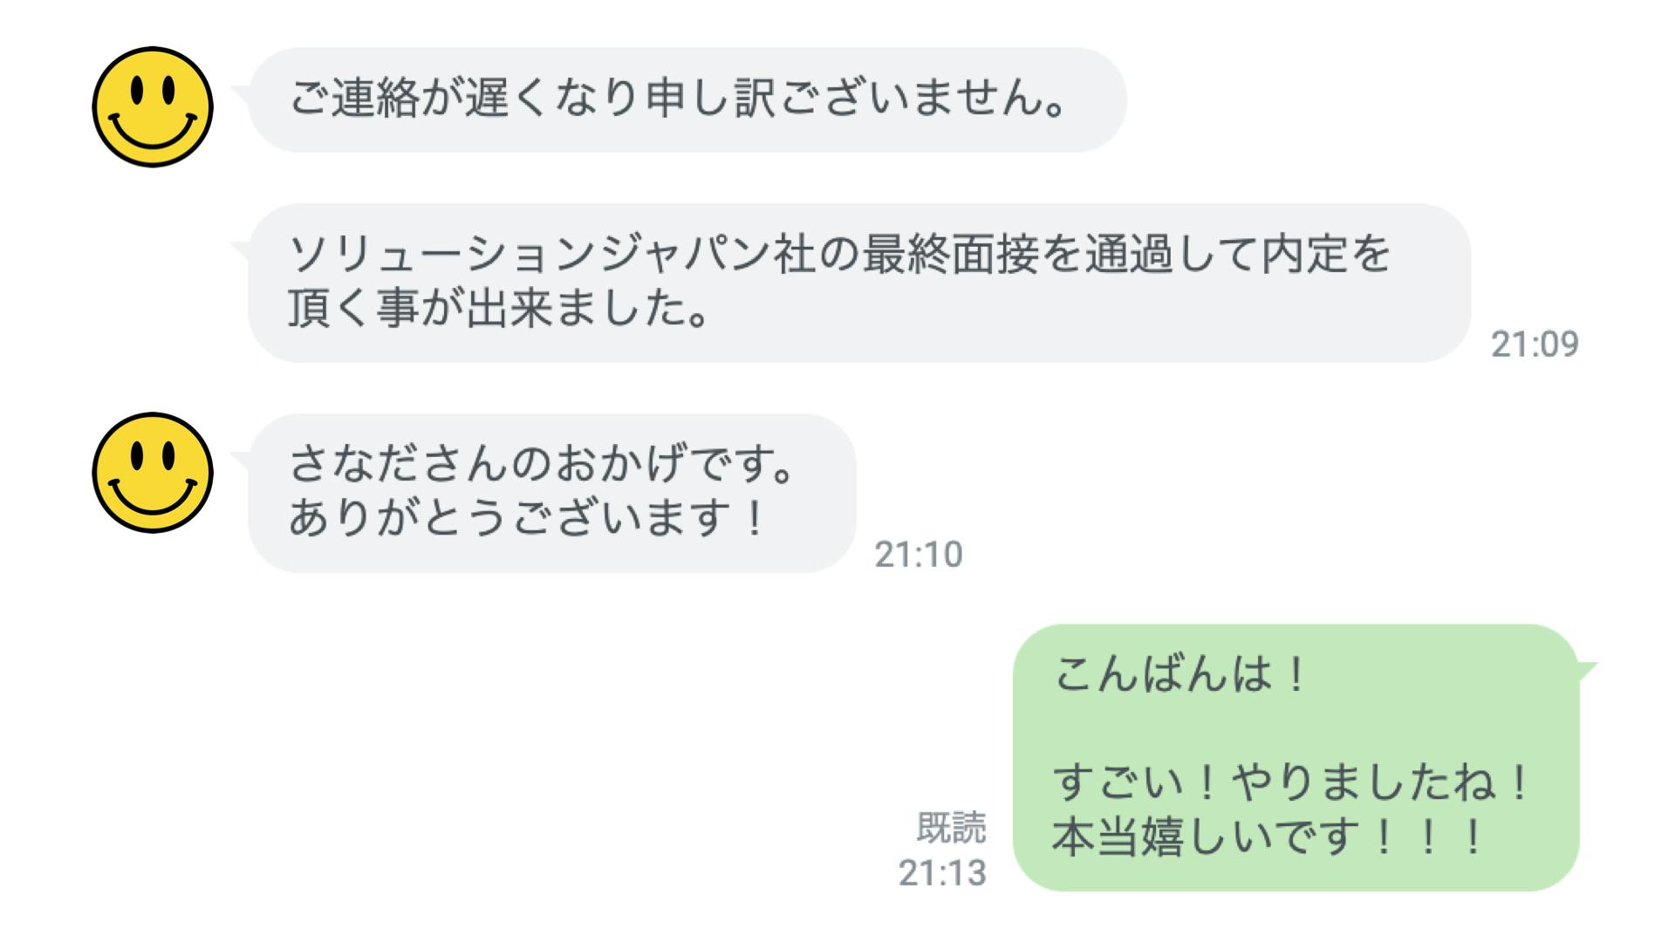Click the 既読 read label
The height and width of the screenshot is (942, 1675).
pyautogui.click(x=951, y=828)
